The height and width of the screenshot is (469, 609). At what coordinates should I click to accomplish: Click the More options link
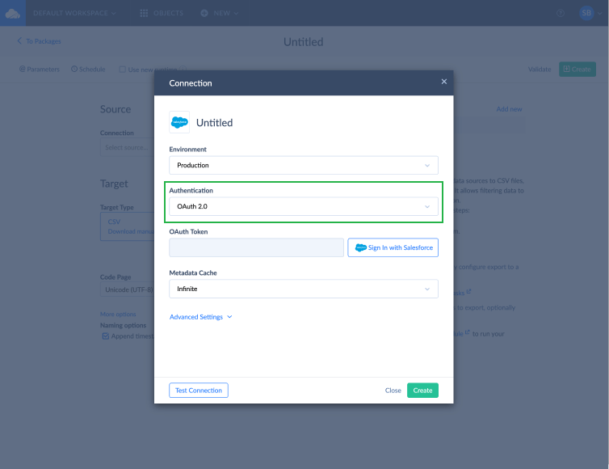[118, 315]
